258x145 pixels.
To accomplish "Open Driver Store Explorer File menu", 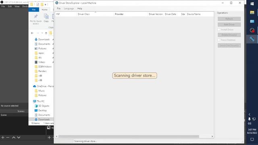I will (x=59, y=8).
